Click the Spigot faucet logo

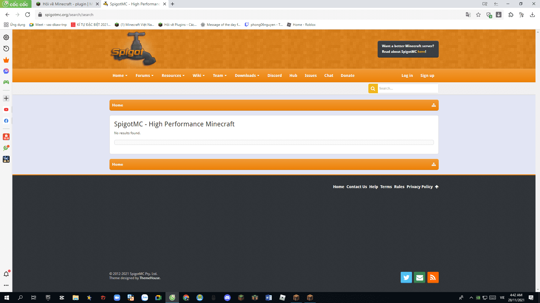[x=133, y=49]
